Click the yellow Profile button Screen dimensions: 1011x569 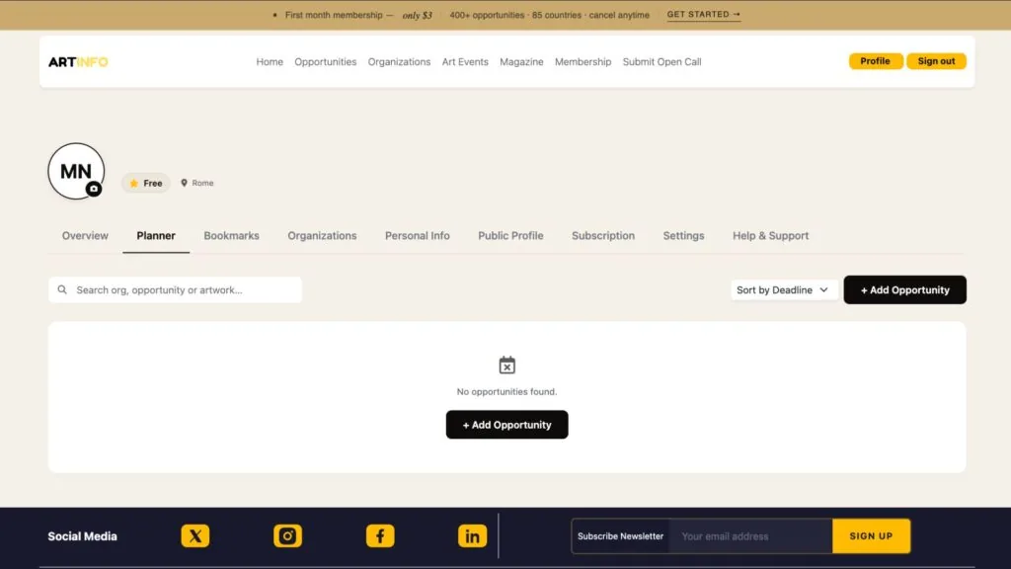point(876,61)
